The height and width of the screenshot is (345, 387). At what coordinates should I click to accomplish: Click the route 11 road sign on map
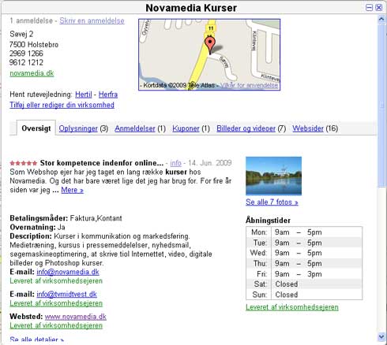pos(211,28)
